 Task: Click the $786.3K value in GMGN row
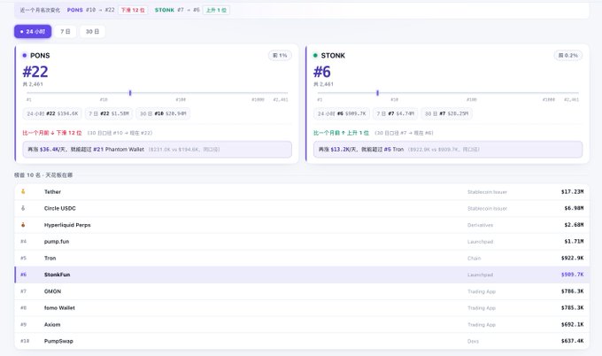pyautogui.click(x=572, y=291)
